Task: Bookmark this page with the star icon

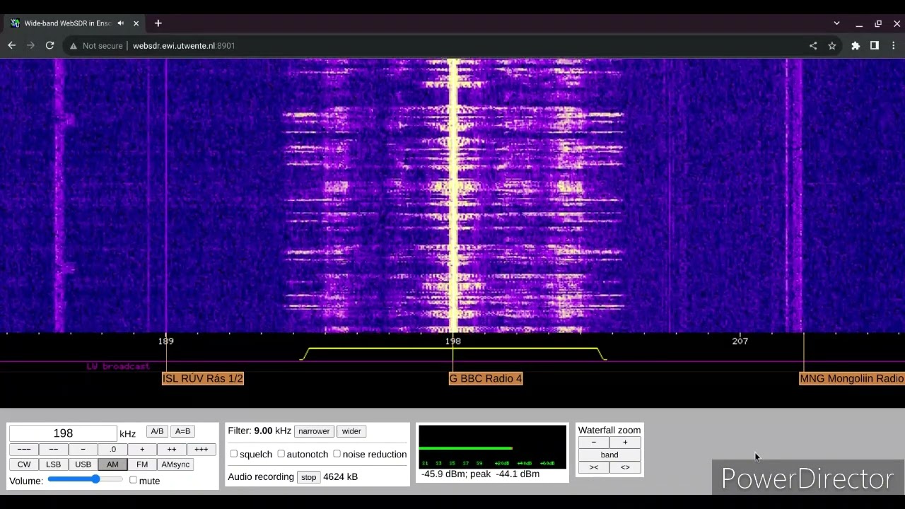Action: [832, 45]
